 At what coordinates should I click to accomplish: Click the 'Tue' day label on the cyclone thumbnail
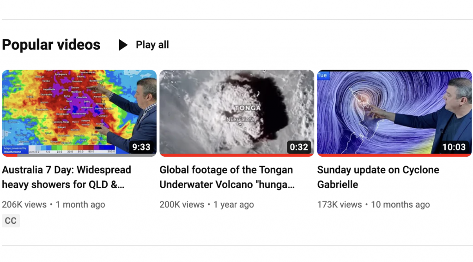click(323, 75)
